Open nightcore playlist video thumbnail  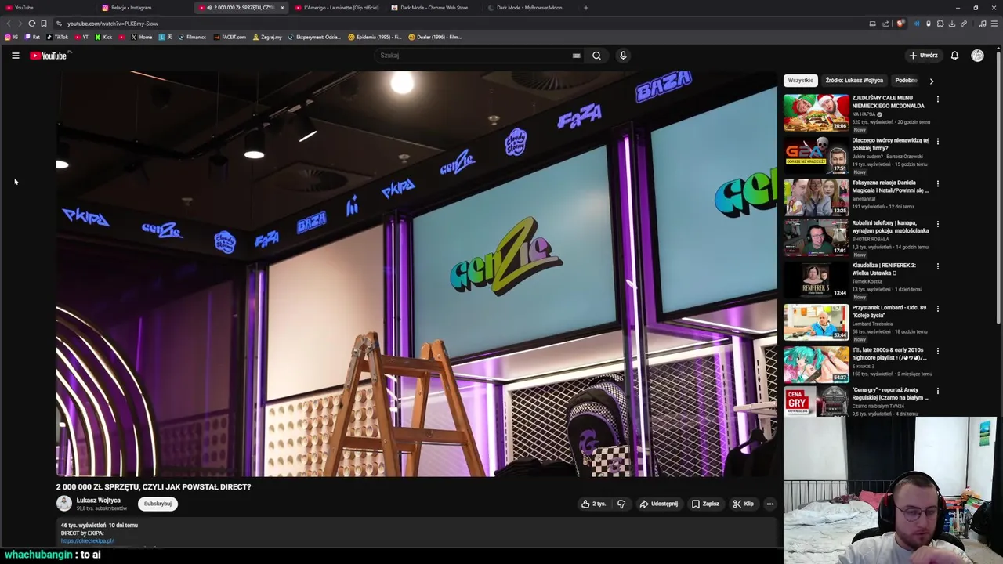click(x=816, y=364)
